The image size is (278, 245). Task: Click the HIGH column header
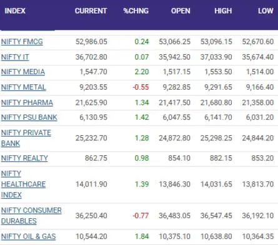click(223, 11)
